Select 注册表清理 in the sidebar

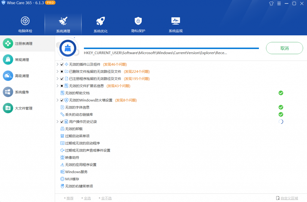coord(27,43)
